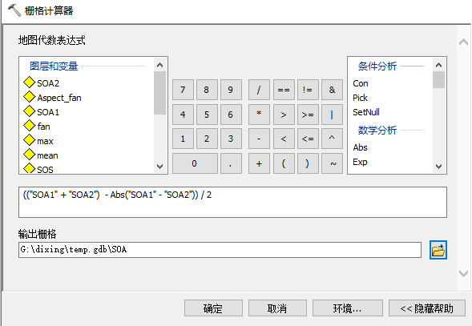Click the division operator button
The image size is (472, 326).
[x=259, y=90]
